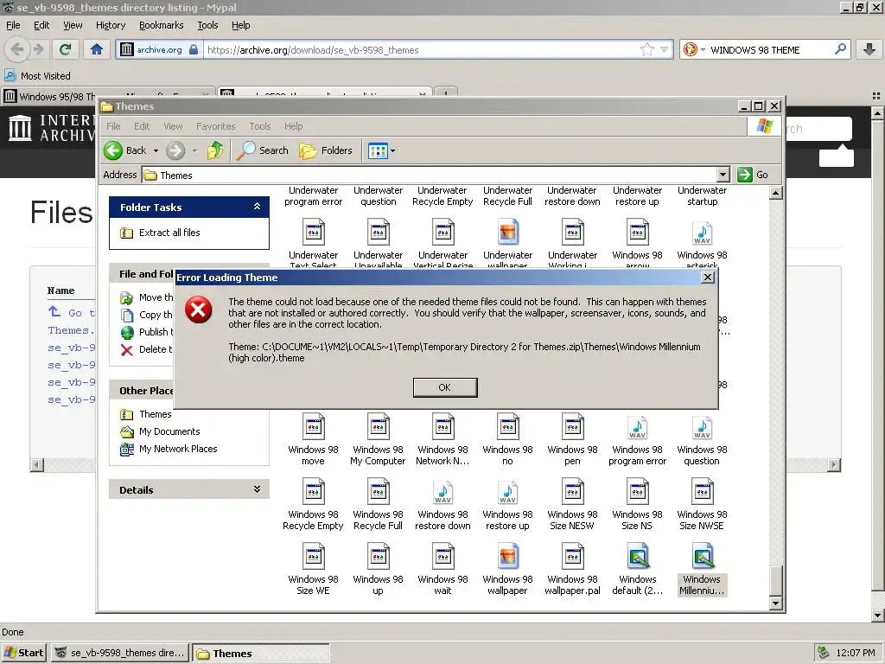Screen dimensions: 885x664
Task: Open the URL history dropdown arrow
Action: pyautogui.click(x=664, y=49)
